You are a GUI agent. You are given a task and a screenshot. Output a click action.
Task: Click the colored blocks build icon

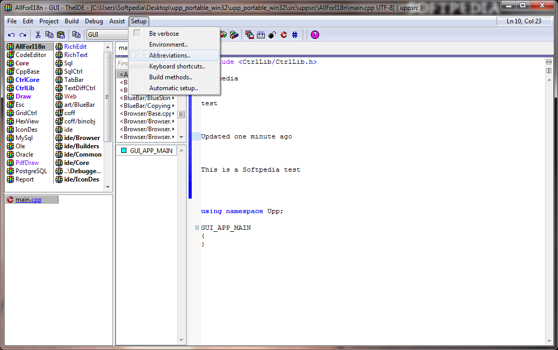point(234,35)
